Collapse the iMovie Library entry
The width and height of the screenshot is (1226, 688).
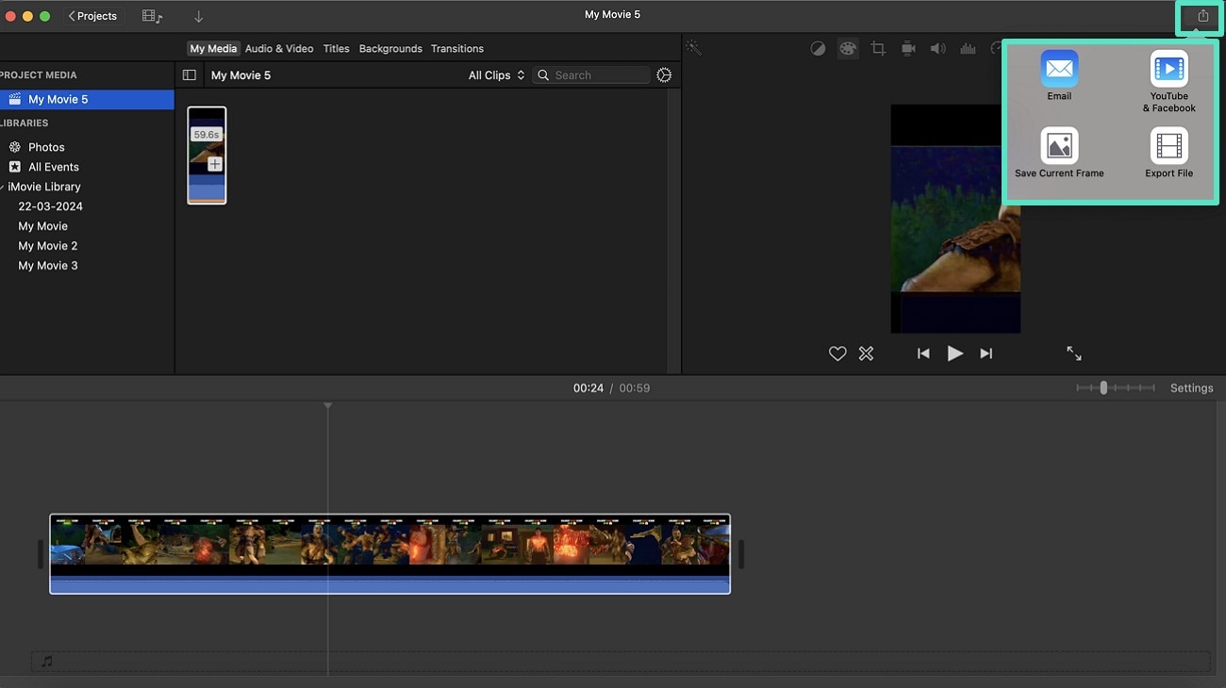coord(4,187)
